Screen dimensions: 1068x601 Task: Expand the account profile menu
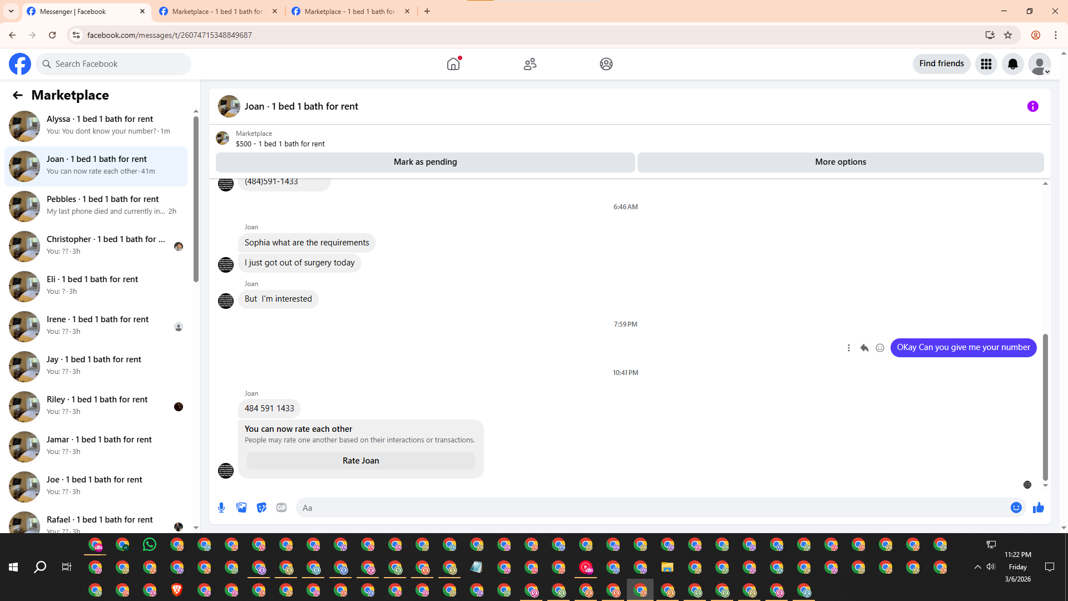(1039, 64)
